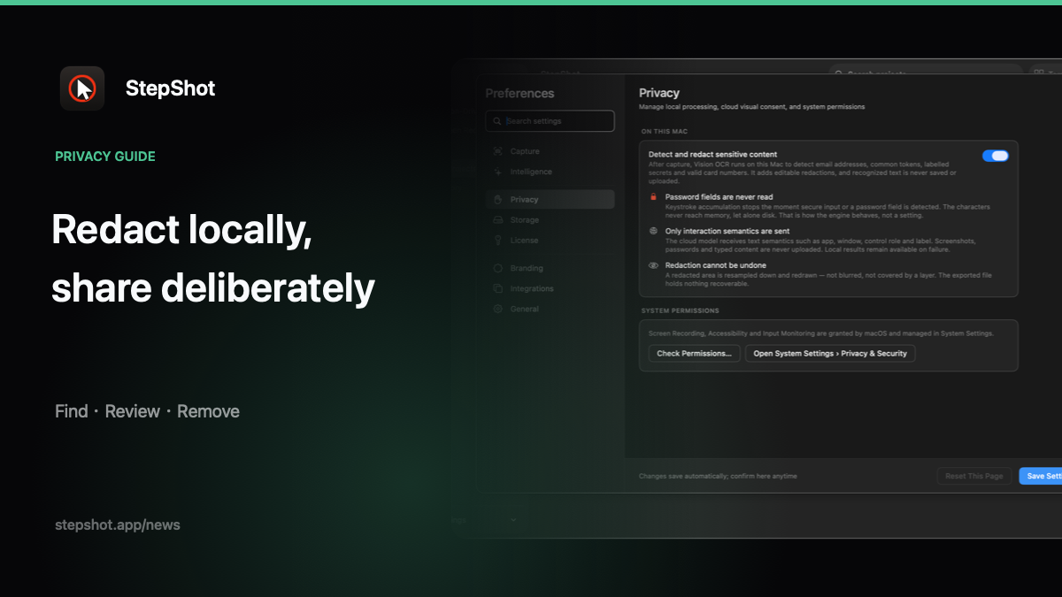Open the Integrations preferences tab
Image resolution: width=1062 pixels, height=597 pixels.
click(550, 288)
